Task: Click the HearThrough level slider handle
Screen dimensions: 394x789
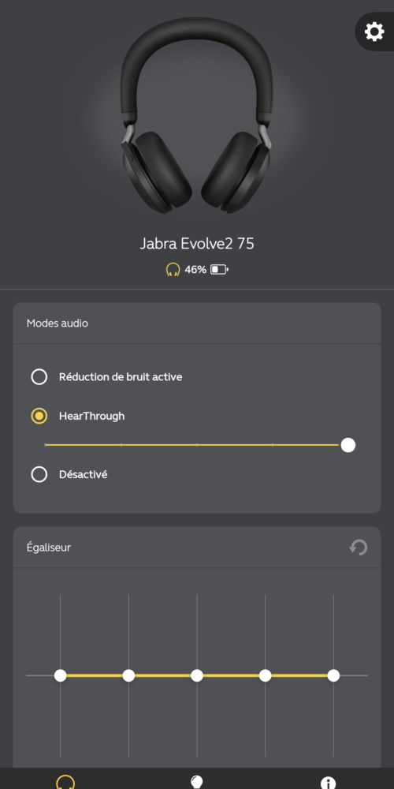Action: [x=348, y=445]
